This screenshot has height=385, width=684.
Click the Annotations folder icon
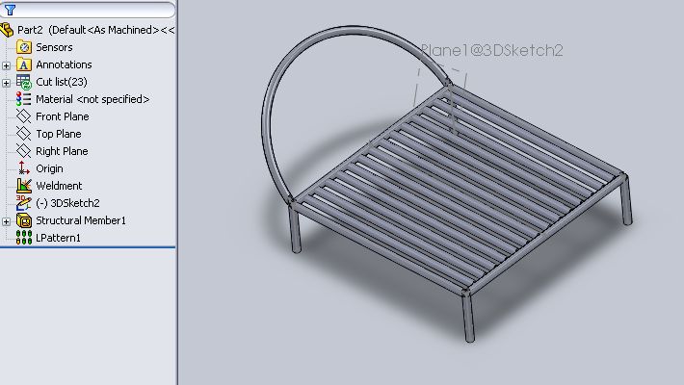23,64
